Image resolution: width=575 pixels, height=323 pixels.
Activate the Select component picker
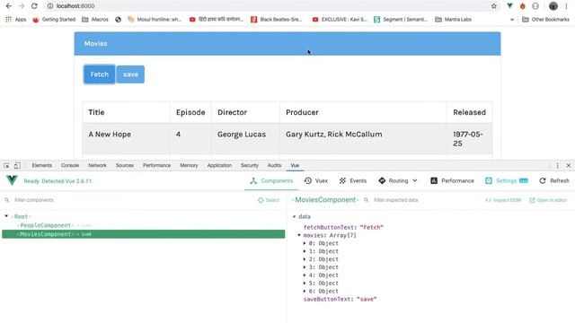click(269, 200)
